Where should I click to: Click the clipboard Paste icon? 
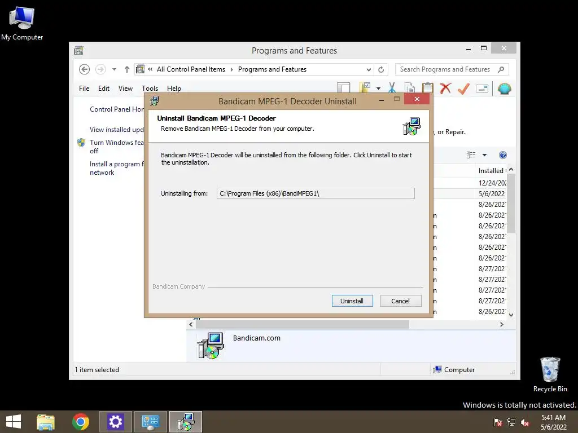(x=428, y=87)
